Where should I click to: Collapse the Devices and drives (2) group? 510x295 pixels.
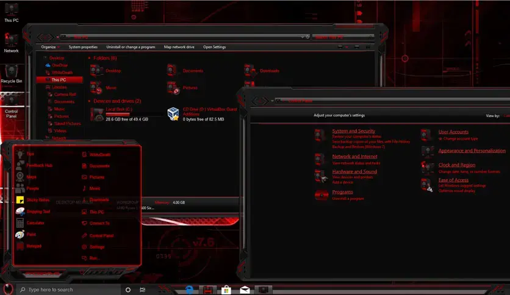coord(89,101)
